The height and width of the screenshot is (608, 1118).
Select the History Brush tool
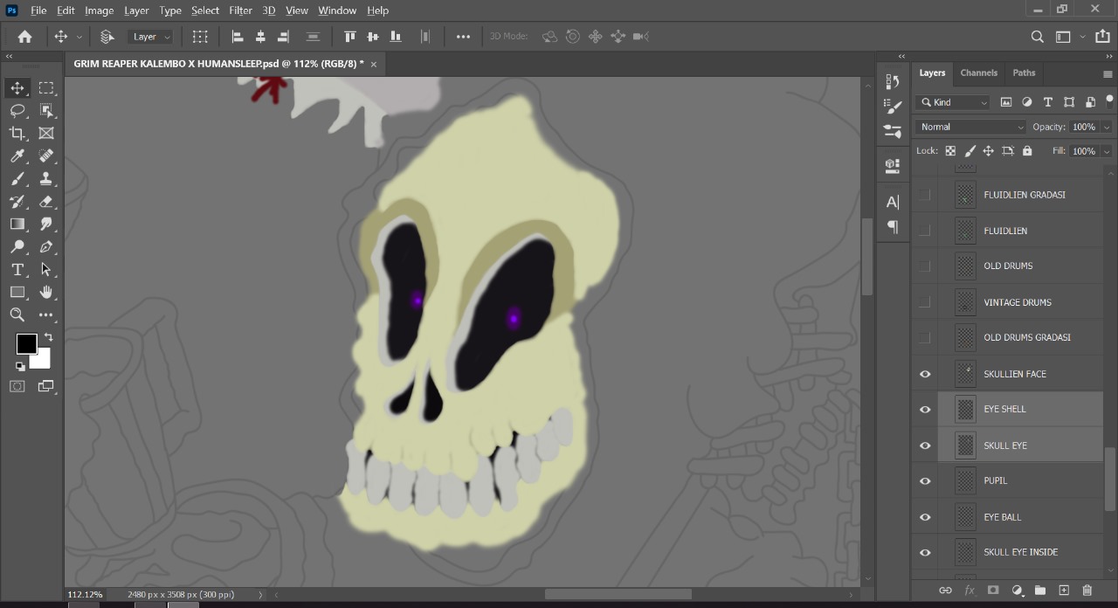tap(17, 201)
